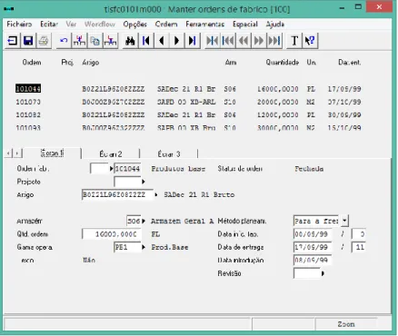Open the Ficheiro menu

19,24
